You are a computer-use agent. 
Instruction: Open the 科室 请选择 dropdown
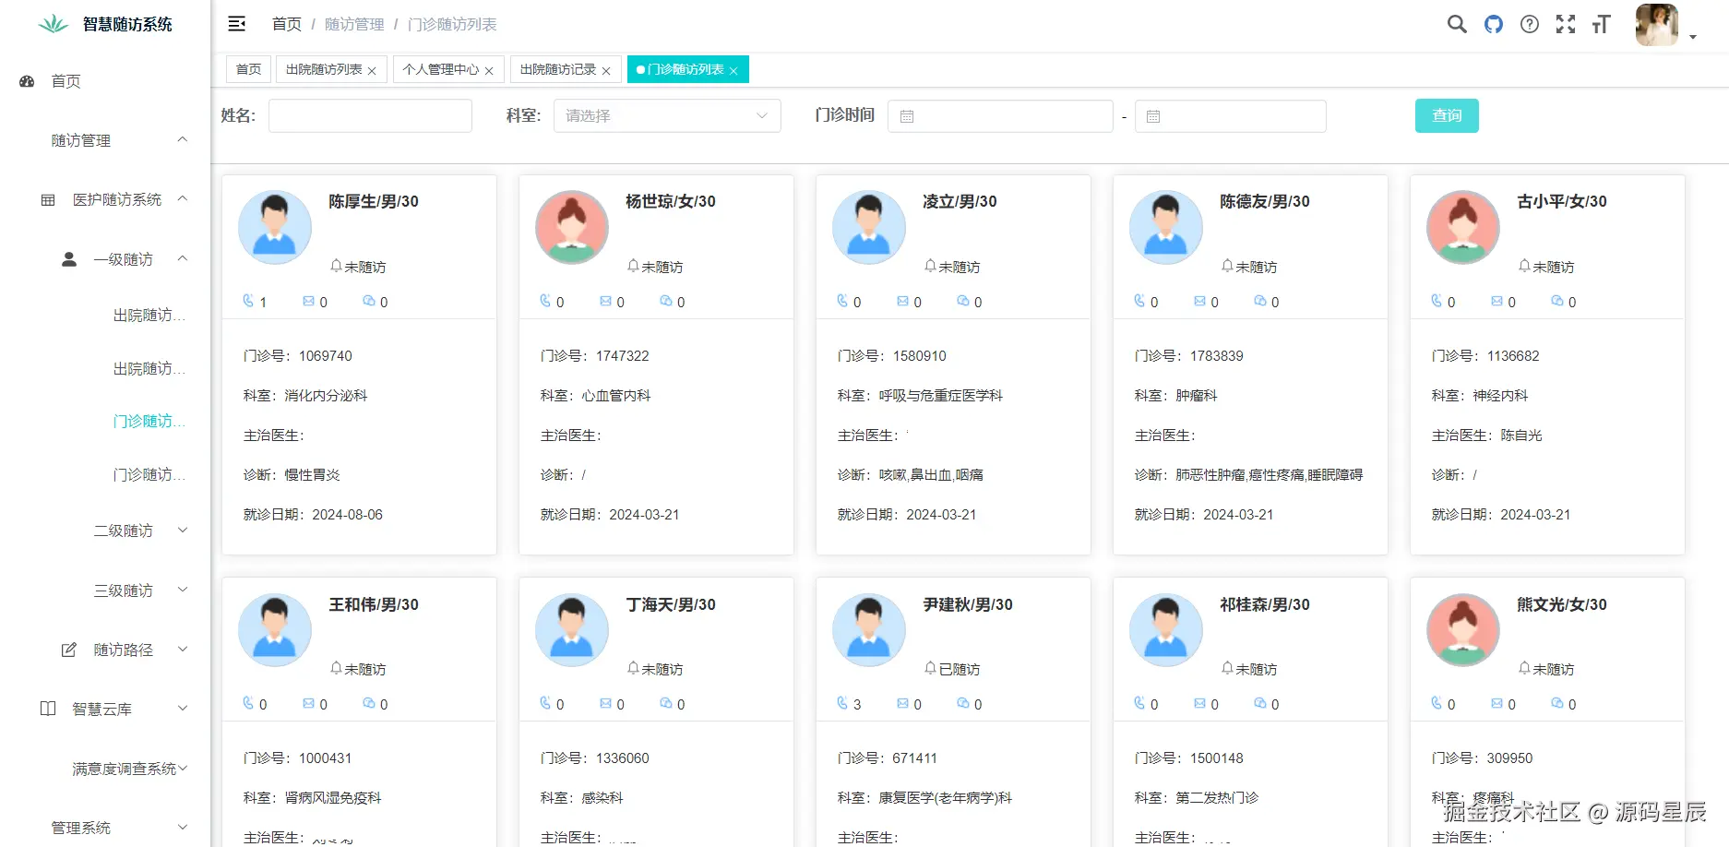pos(667,115)
